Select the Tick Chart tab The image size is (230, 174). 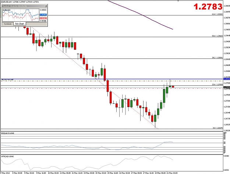(20, 24)
